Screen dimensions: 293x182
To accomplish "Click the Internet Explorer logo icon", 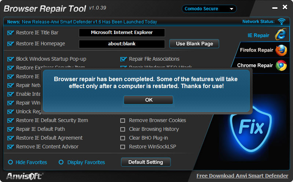I will [x=281, y=34].
